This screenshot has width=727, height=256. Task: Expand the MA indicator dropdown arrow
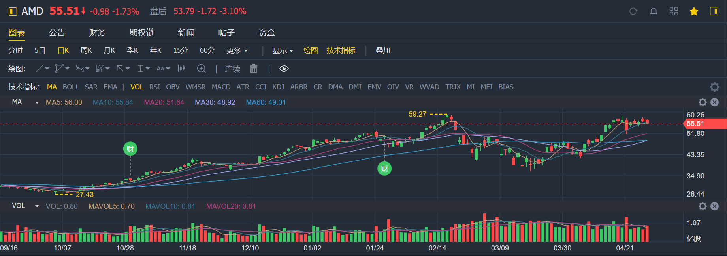coord(37,102)
